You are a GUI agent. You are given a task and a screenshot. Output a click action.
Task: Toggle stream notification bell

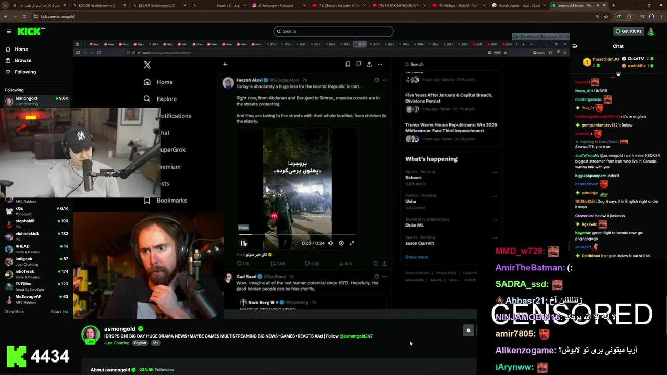pyautogui.click(x=468, y=330)
